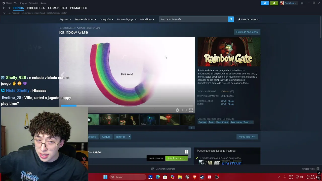Add a tag with the plus button
The width and height of the screenshot is (322, 181).
[x=252, y=122]
